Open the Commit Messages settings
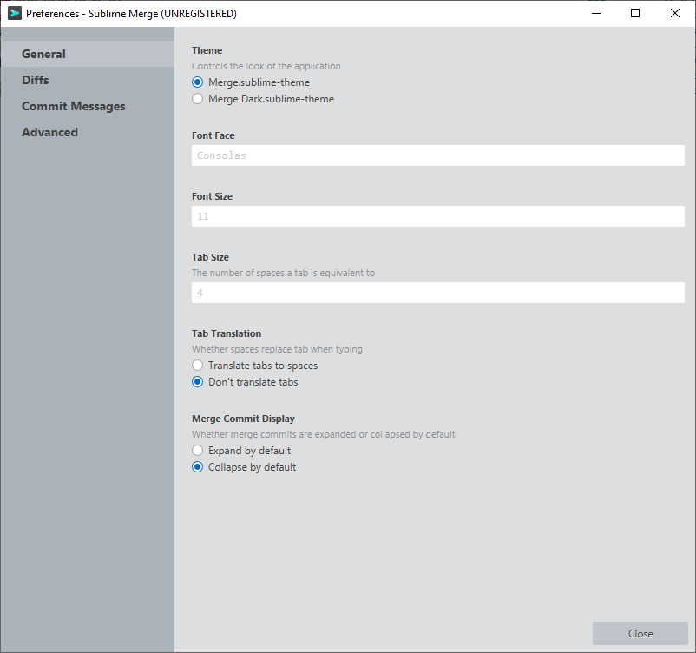The height and width of the screenshot is (653, 696). pyautogui.click(x=73, y=106)
